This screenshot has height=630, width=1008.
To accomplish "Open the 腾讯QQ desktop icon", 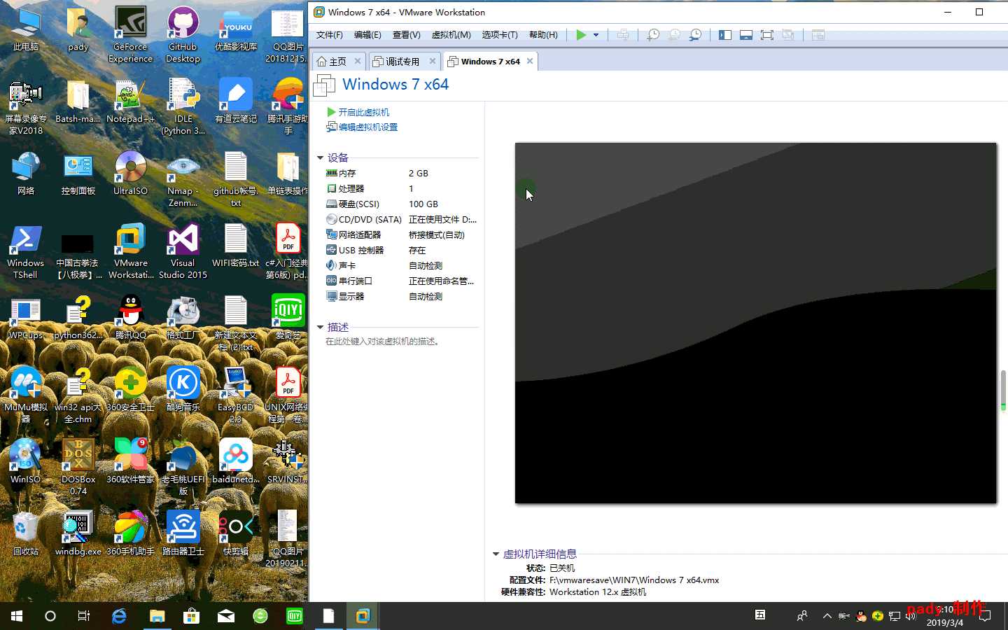I will tap(130, 317).
